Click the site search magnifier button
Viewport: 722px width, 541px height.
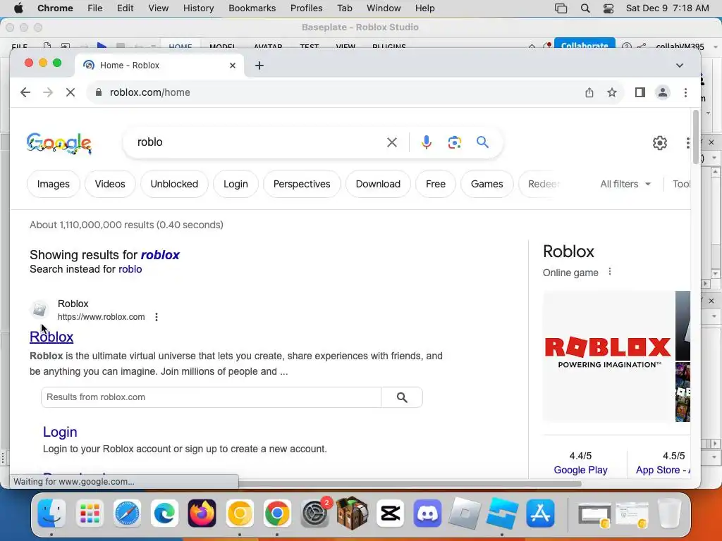[402, 397]
